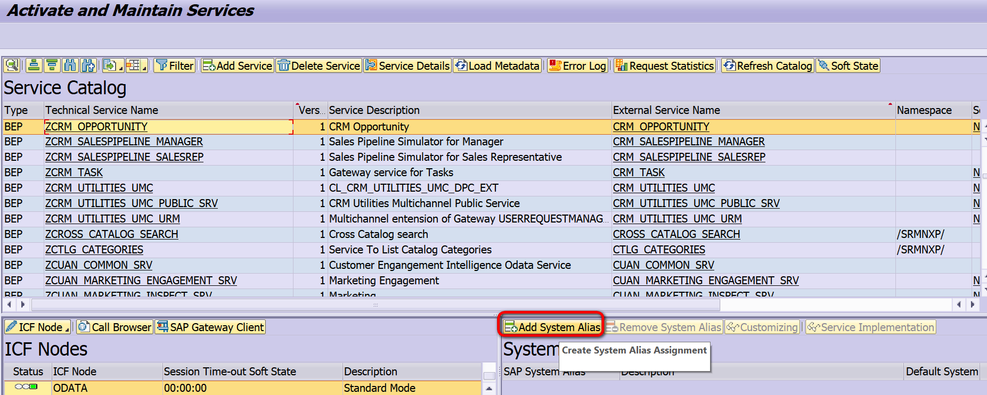Open the external CROSS_CATALOG_SEARCH link
This screenshot has height=395, width=987.
(676, 234)
